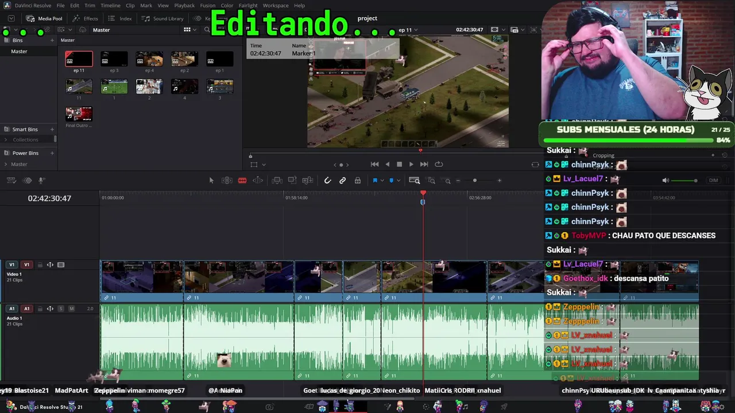Expand the Master power bin
This screenshot has height=413, width=735.
[6, 165]
